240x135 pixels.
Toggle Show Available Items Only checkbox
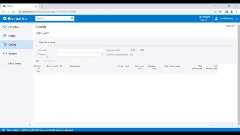click(x=108, y=54)
